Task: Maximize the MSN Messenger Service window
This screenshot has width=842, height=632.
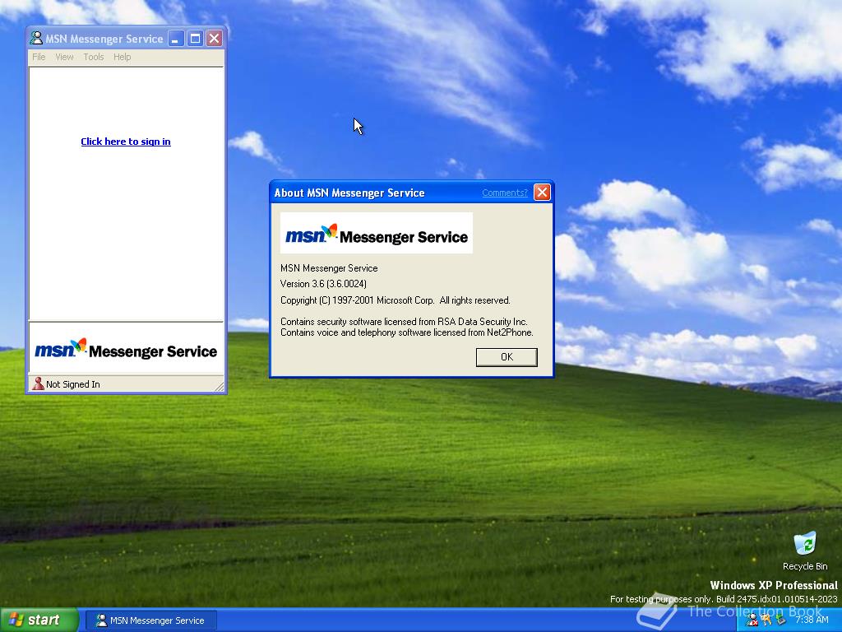Action: [195, 38]
